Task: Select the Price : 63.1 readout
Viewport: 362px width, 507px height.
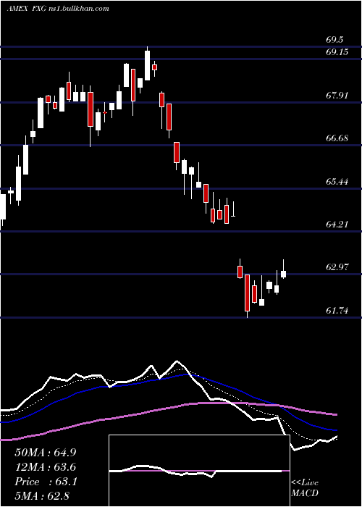Action: [46, 482]
